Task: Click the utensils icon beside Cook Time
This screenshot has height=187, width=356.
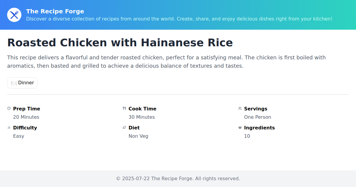Action: pos(124,109)
